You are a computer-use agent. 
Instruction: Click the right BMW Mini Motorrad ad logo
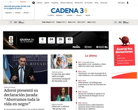[x=121, y=22]
